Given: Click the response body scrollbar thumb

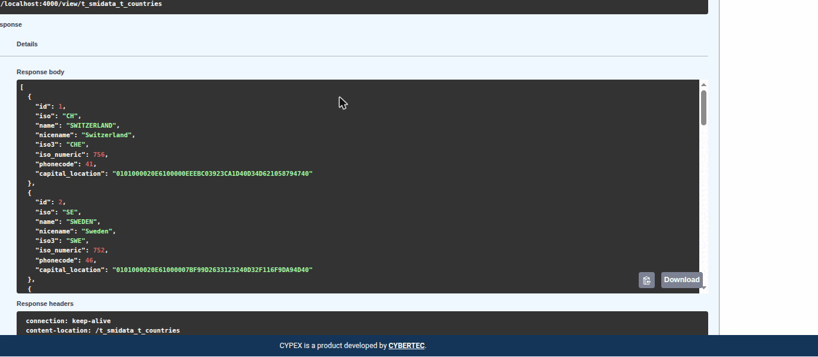Looking at the screenshot, I should [703, 108].
